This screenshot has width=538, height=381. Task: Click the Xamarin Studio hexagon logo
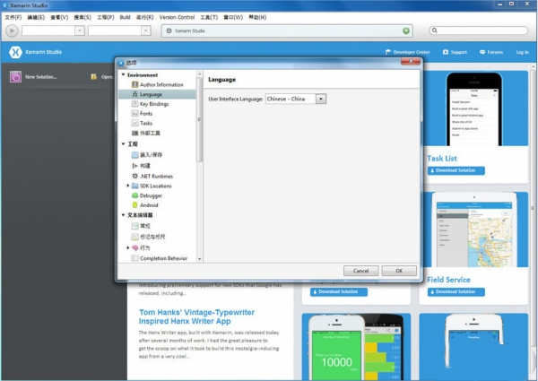tap(15, 52)
